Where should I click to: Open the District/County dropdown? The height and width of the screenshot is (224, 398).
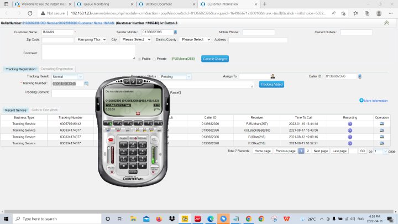pos(195,40)
